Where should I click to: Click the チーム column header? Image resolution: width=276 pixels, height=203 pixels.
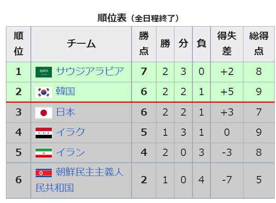click(x=81, y=44)
